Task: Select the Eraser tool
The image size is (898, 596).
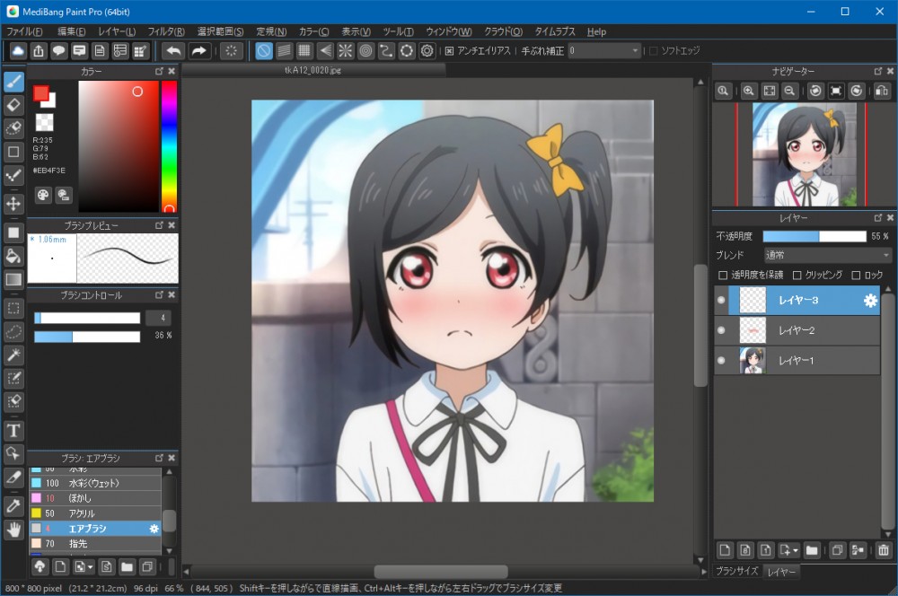Action: 13,105
